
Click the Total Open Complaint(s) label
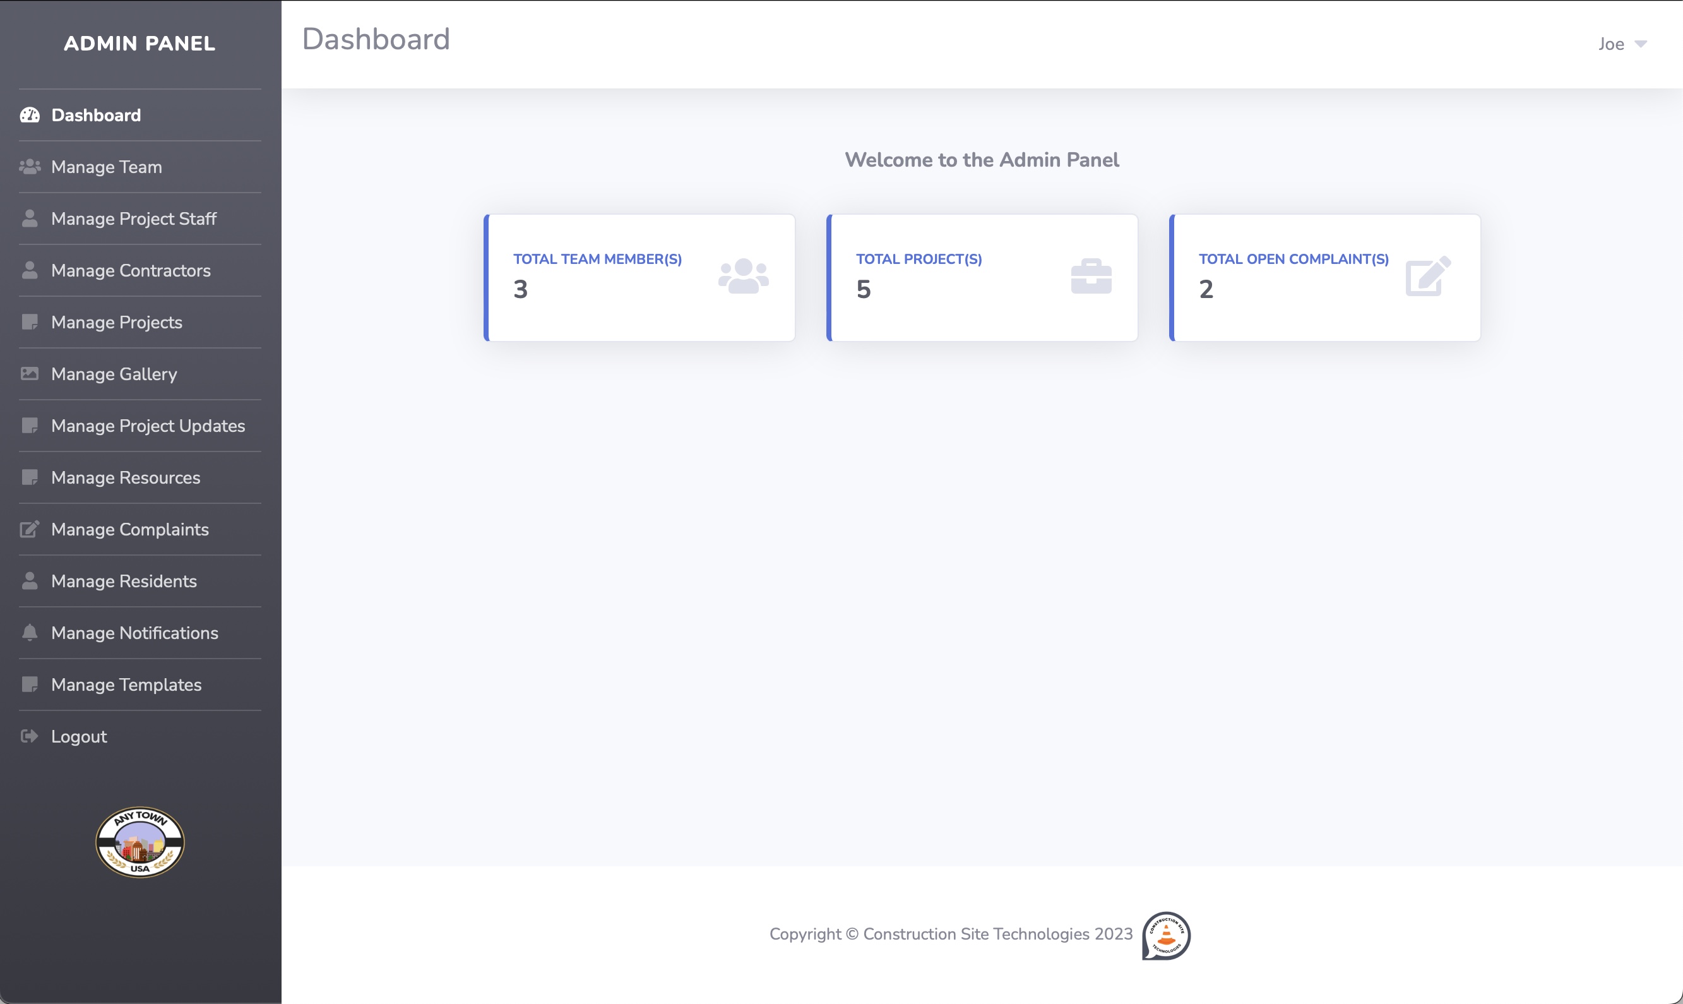tap(1293, 259)
